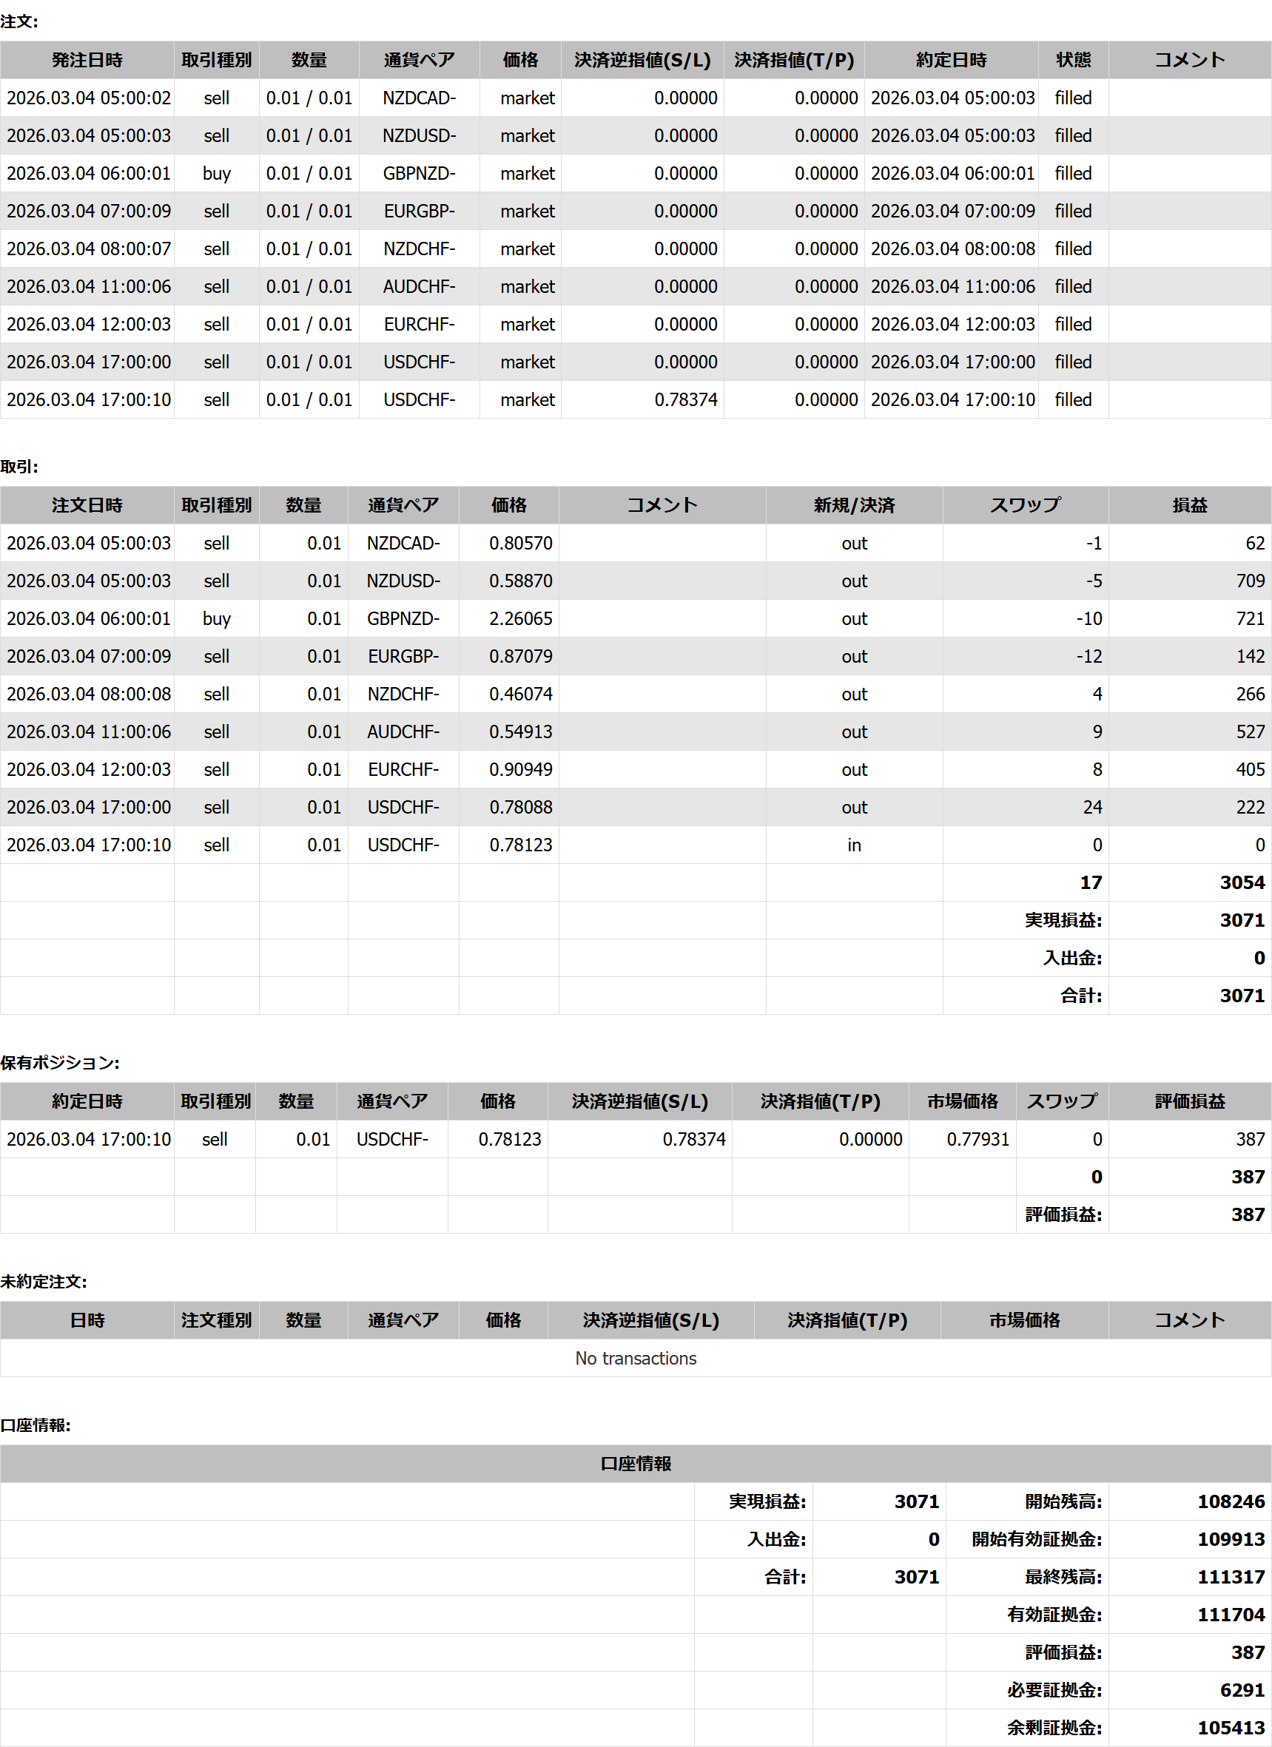The width and height of the screenshot is (1272, 1747).
Task: Click the gray 口座情報 table header bar
Action: click(x=636, y=1464)
